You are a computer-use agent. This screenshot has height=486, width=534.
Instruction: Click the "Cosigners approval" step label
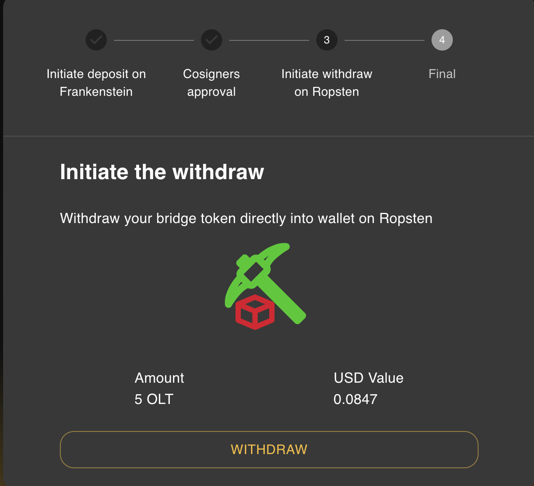(212, 83)
